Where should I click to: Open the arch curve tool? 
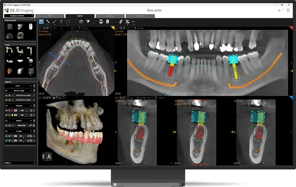(9, 51)
